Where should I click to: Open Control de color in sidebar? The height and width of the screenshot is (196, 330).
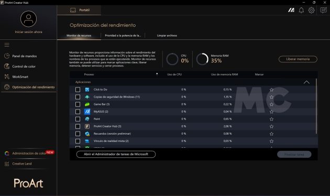coord(24,67)
